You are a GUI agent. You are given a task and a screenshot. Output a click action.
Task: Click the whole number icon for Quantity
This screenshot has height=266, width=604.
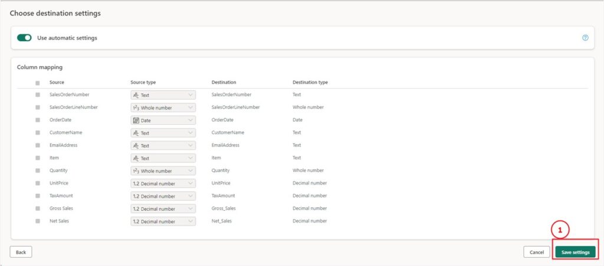coord(136,171)
